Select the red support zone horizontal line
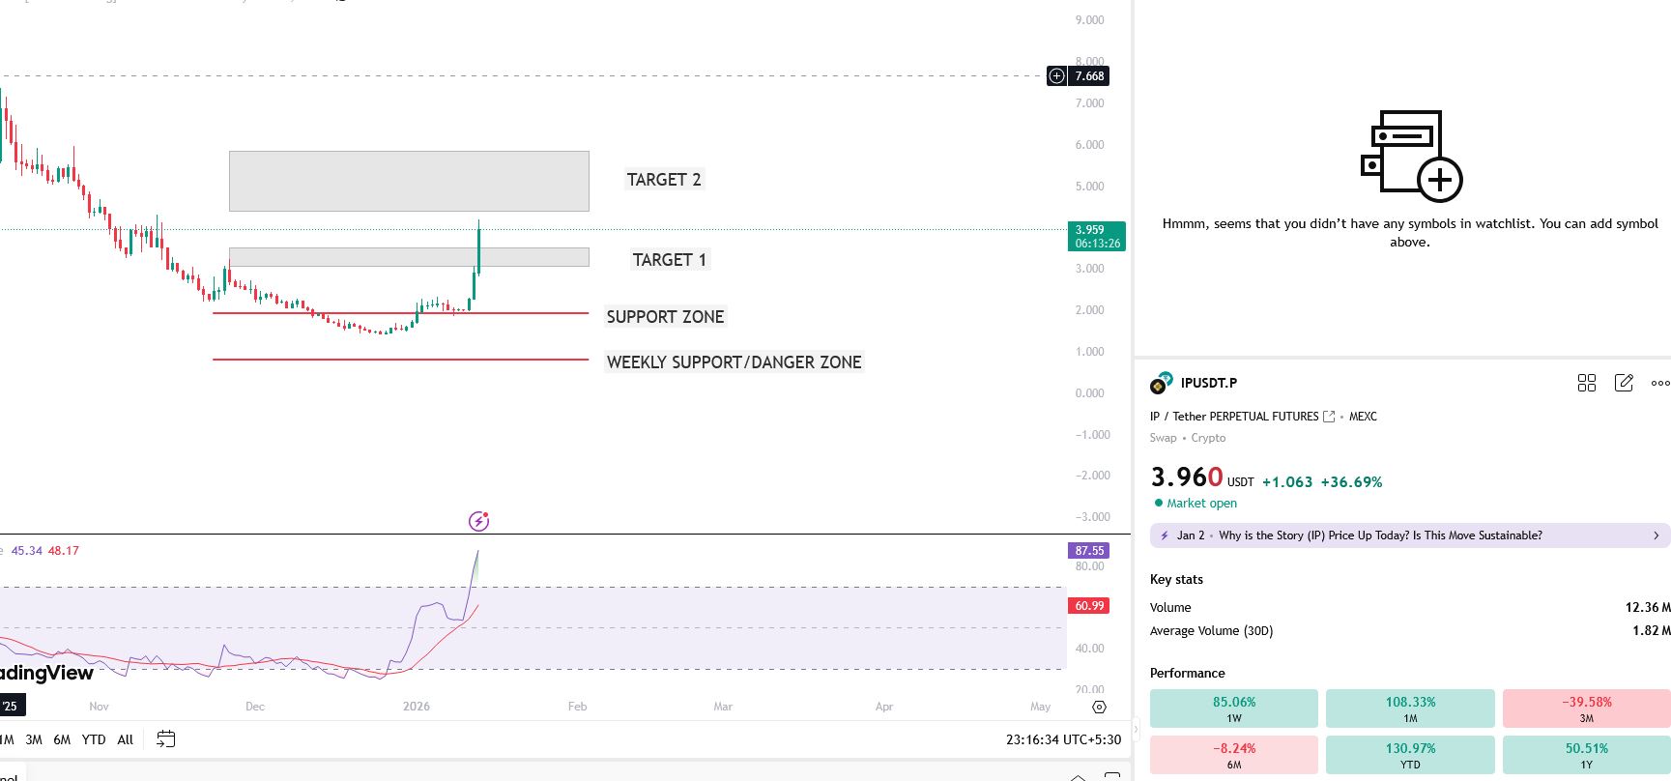The image size is (1671, 781). (x=400, y=313)
